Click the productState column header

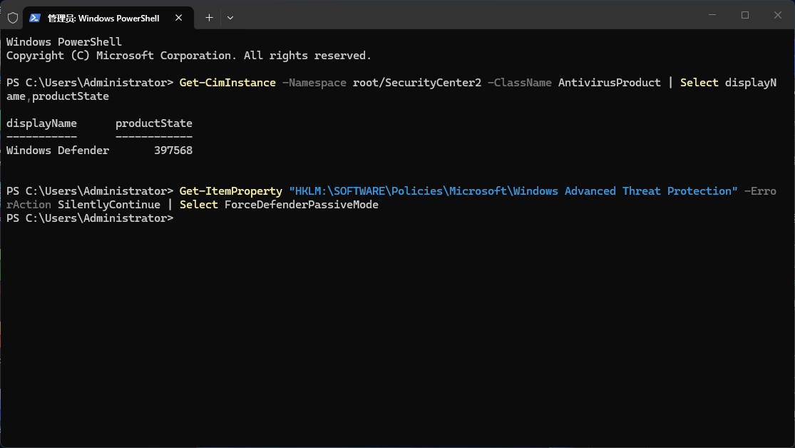point(153,123)
